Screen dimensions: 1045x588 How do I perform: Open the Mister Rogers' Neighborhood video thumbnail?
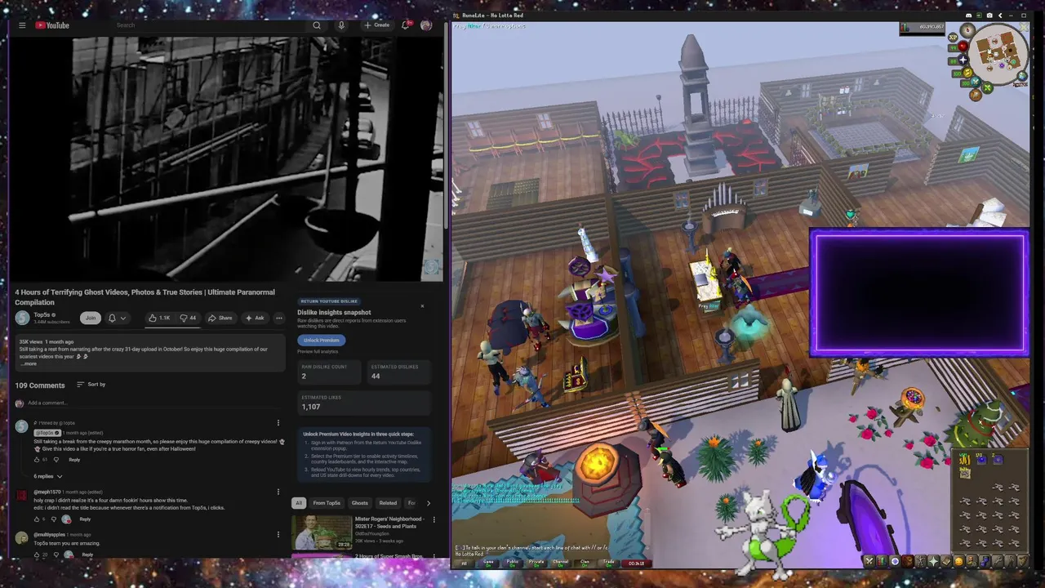(322, 532)
